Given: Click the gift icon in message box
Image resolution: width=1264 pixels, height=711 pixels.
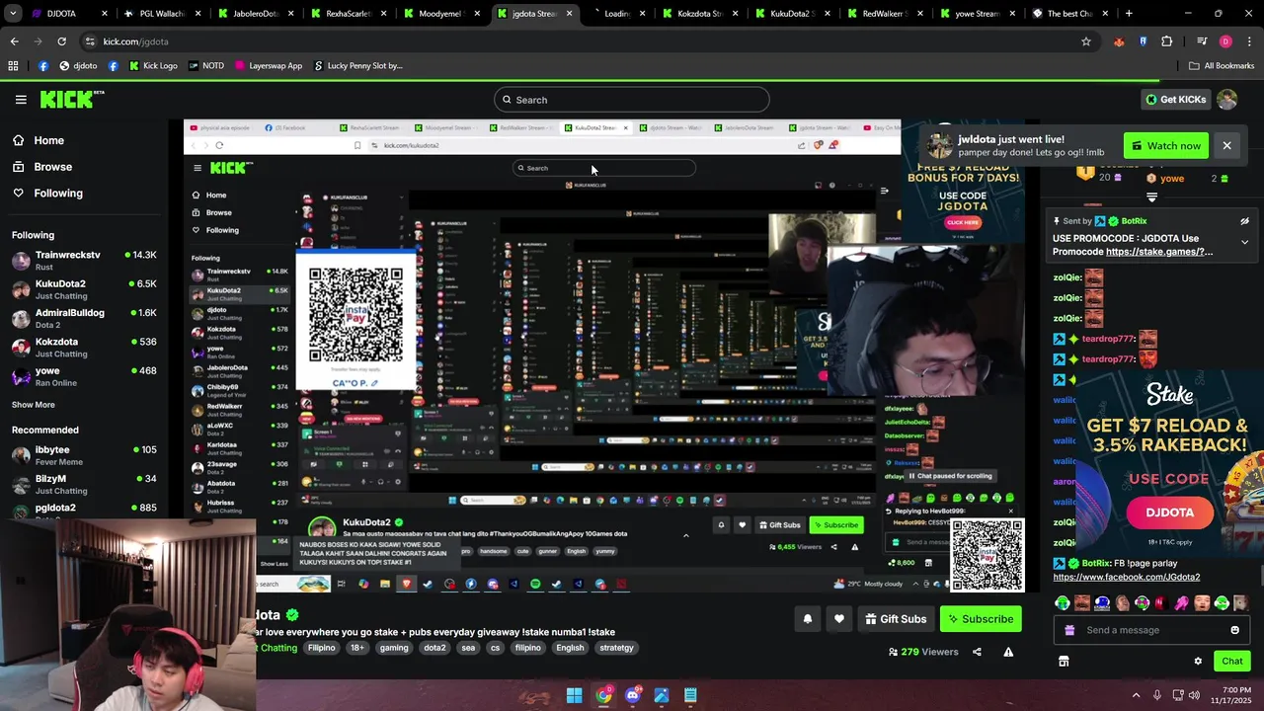Looking at the screenshot, I should click(1069, 630).
